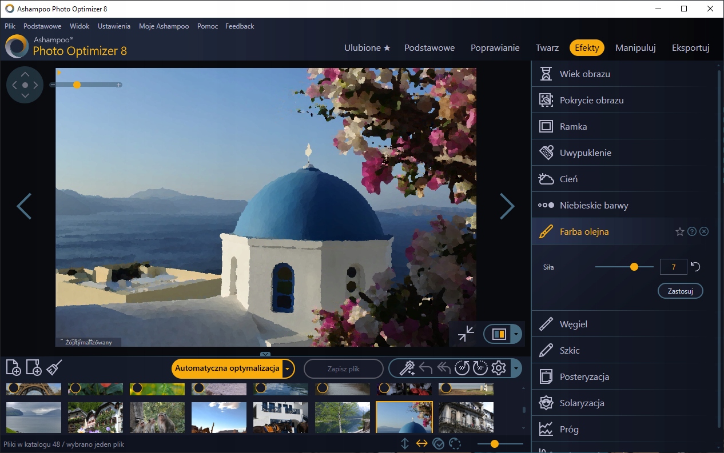Screen dimensions: 724x453
Task: Expand the split view mode dropdown arrow
Action: [x=516, y=334]
